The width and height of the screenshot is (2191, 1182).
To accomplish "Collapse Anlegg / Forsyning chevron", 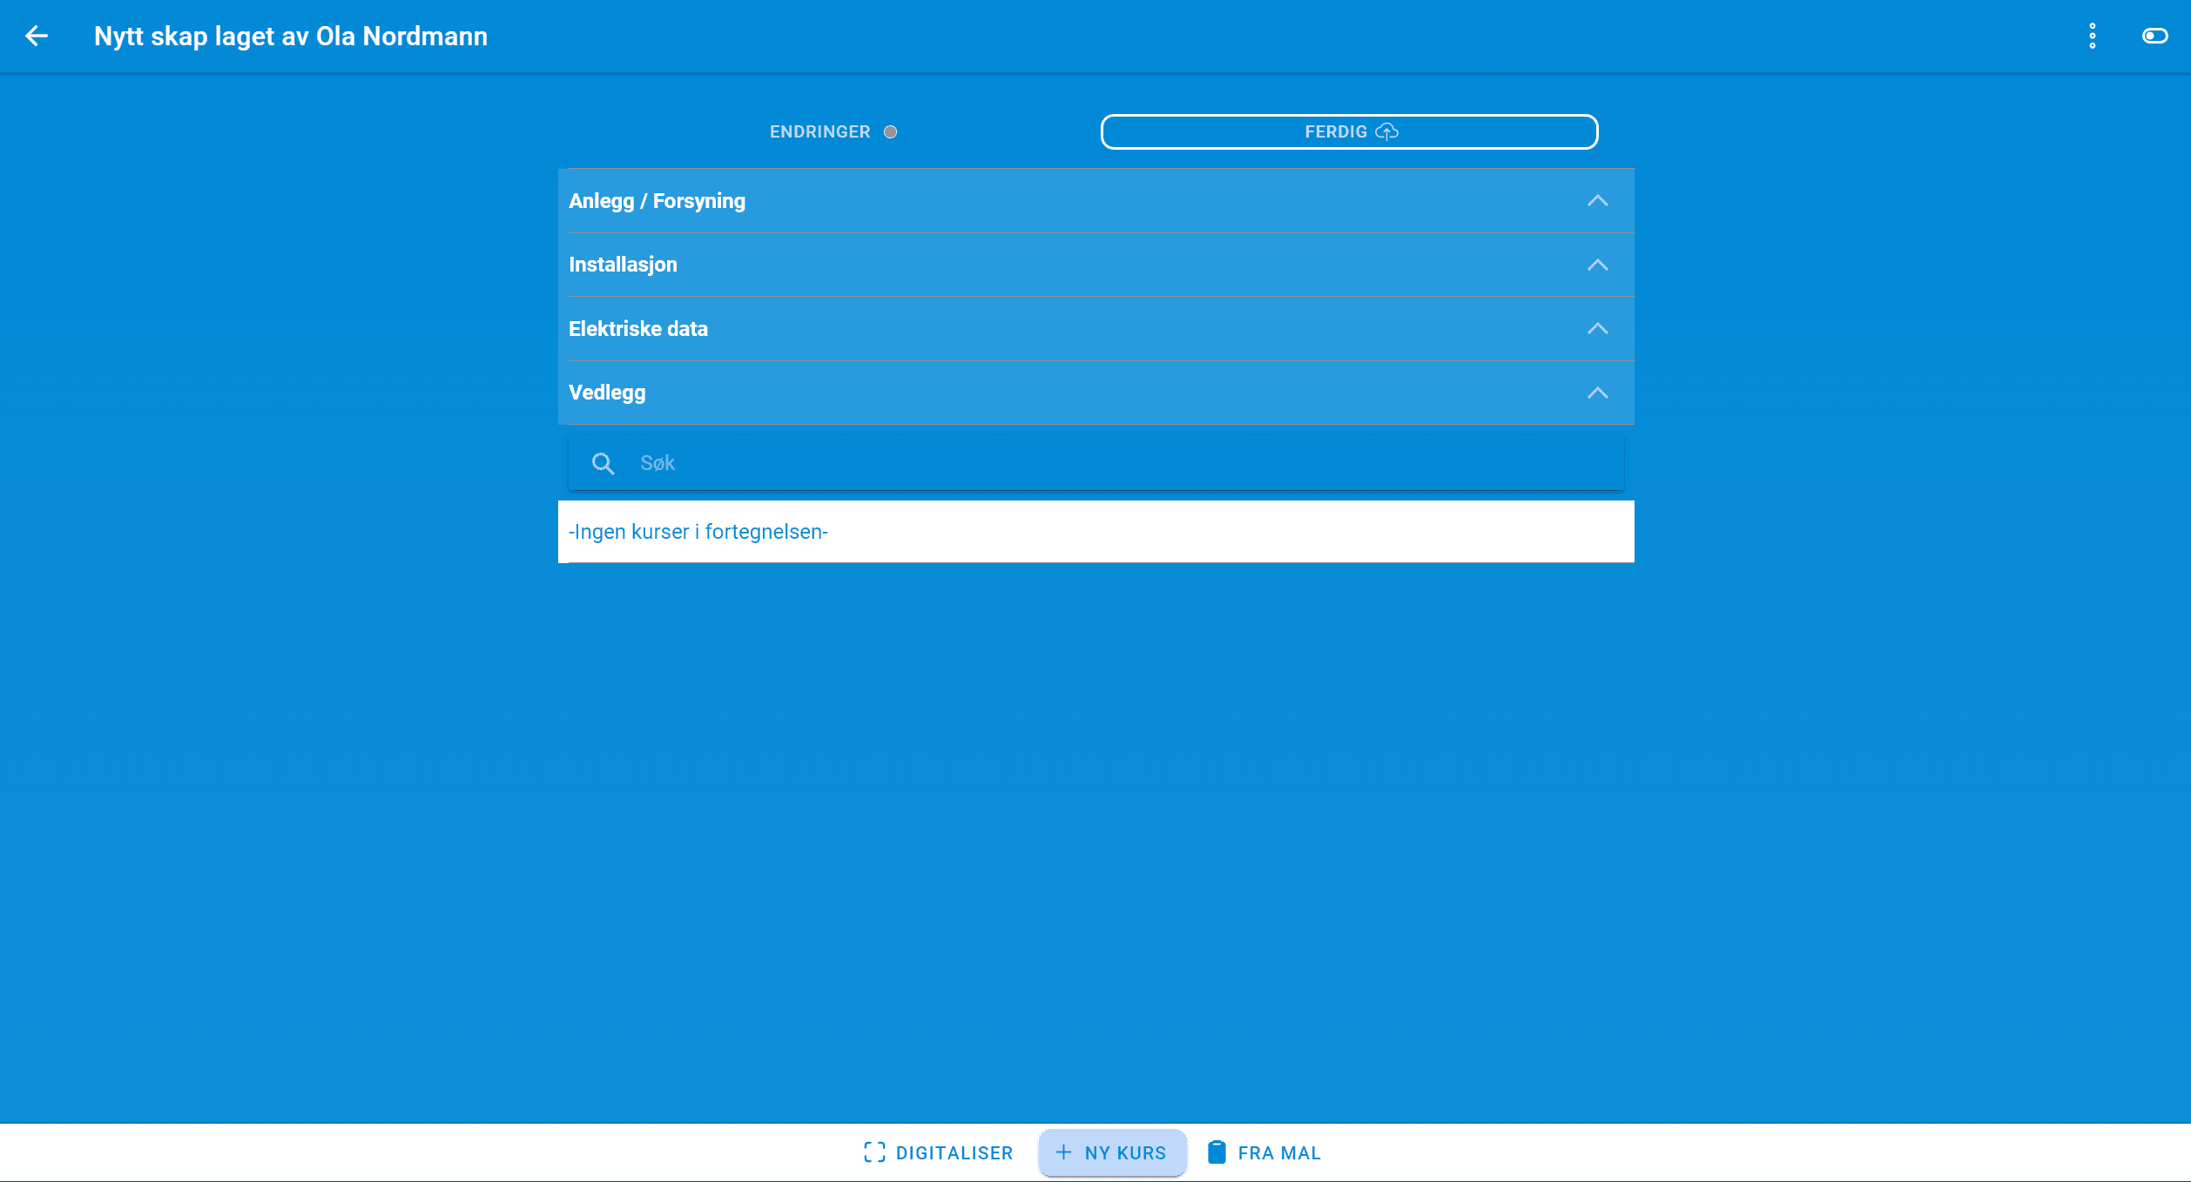I will click(x=1597, y=201).
